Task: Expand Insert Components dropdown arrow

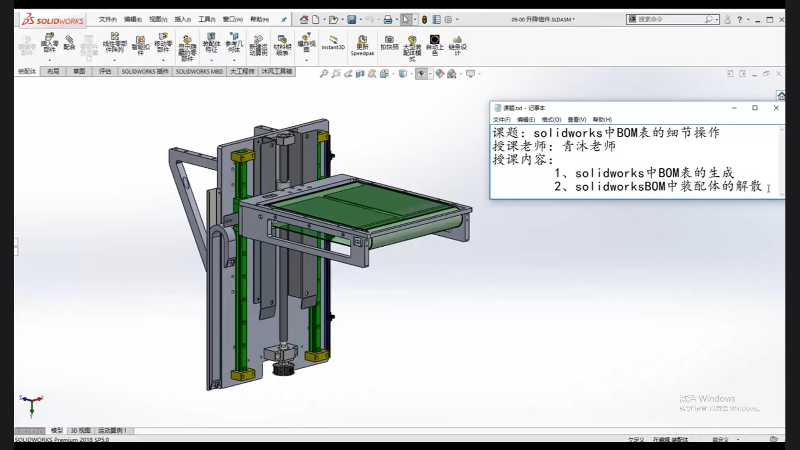Action: point(50,60)
